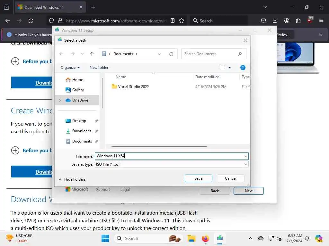Open the Firefox hamburger application menu
This screenshot has height=246, width=329.
[x=321, y=21]
